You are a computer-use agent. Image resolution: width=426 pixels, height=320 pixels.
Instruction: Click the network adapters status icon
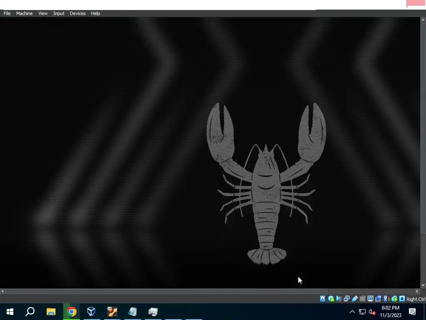point(347,299)
